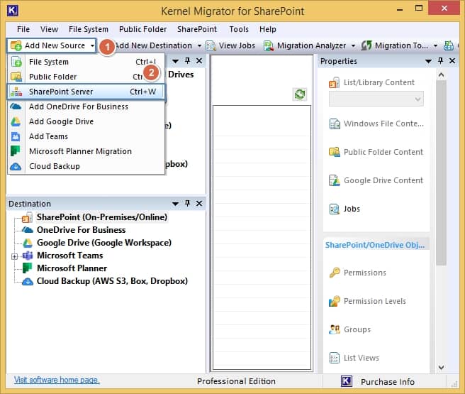The height and width of the screenshot is (394, 465).
Task: Click the Planner icon in source menu
Action: (x=16, y=151)
